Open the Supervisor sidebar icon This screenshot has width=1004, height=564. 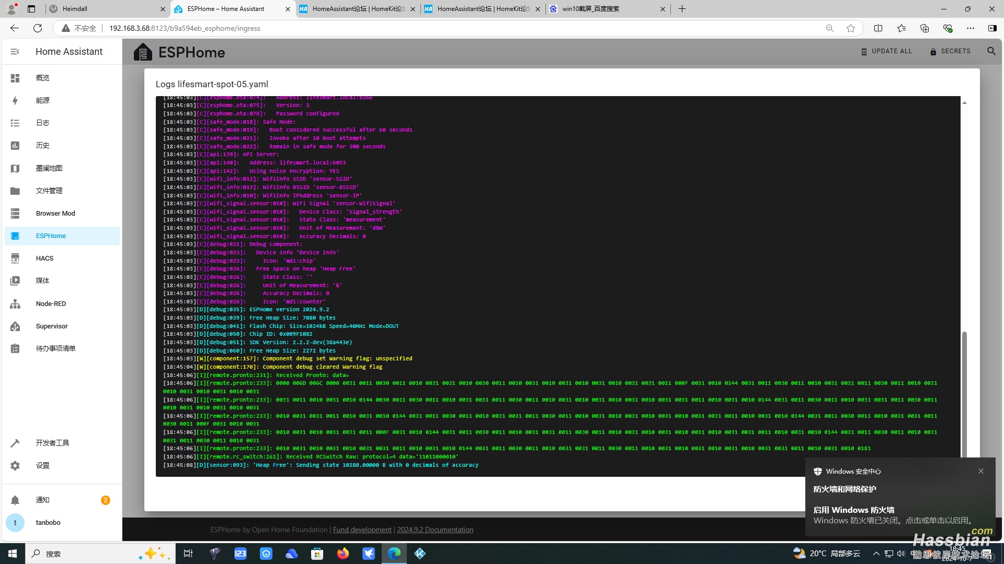pos(15,326)
